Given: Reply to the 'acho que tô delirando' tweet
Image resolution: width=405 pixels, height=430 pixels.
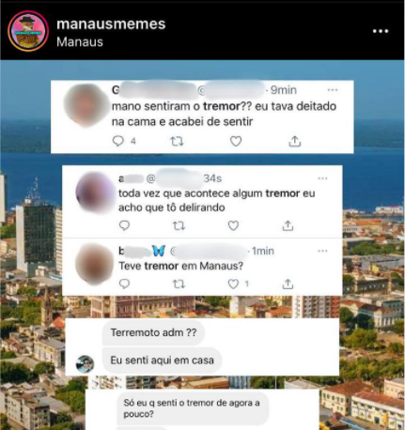Looking at the screenshot, I should click(x=124, y=225).
